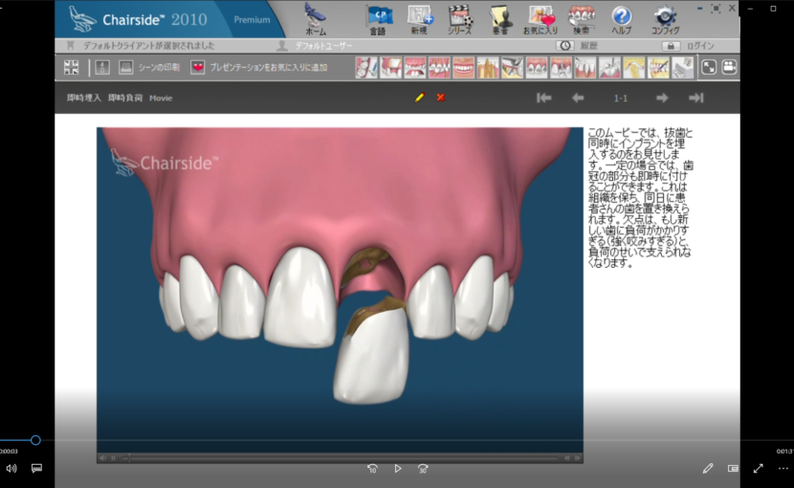Click the default user (デフォルトユーザー) label
The image size is (794, 488).
pyautogui.click(x=323, y=46)
